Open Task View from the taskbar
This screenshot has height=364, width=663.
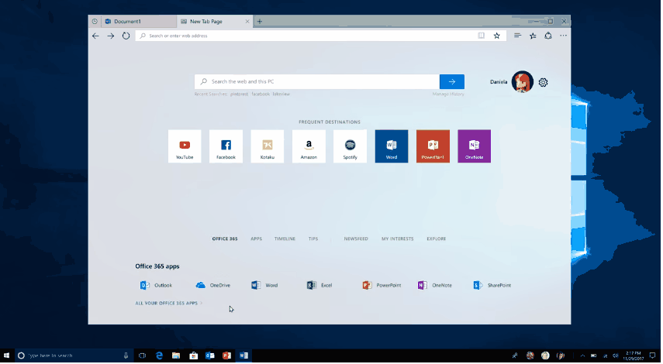tap(143, 355)
